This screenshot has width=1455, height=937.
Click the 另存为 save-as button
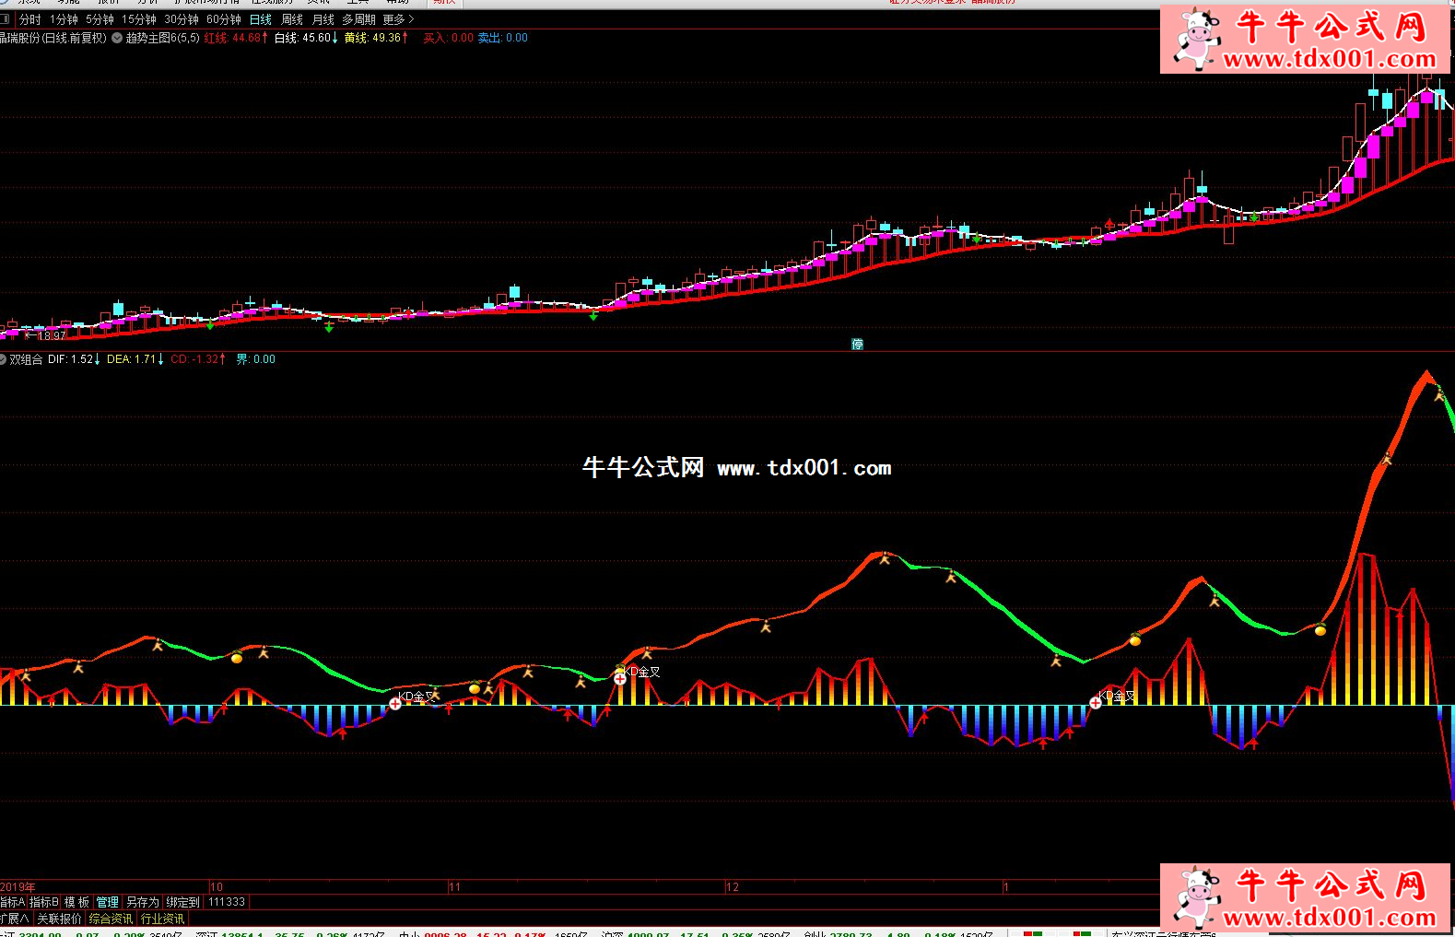point(143,902)
